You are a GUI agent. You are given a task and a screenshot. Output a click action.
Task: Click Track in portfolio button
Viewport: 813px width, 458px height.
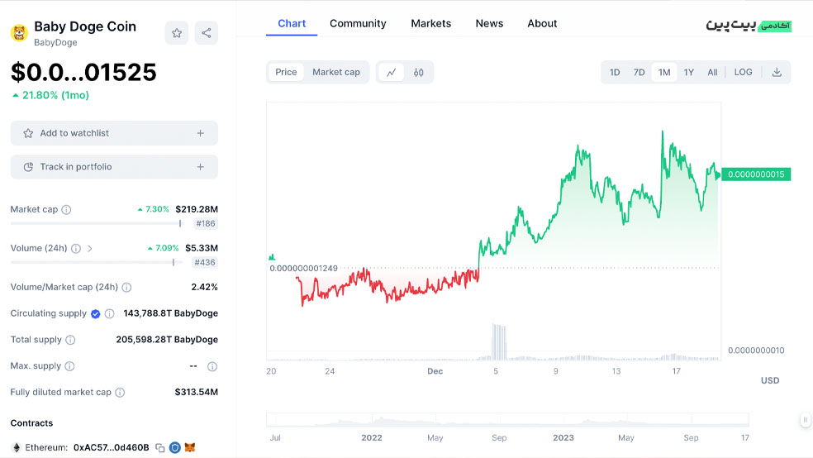(114, 167)
